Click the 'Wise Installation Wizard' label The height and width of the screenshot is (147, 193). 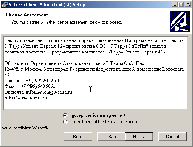point(25,128)
